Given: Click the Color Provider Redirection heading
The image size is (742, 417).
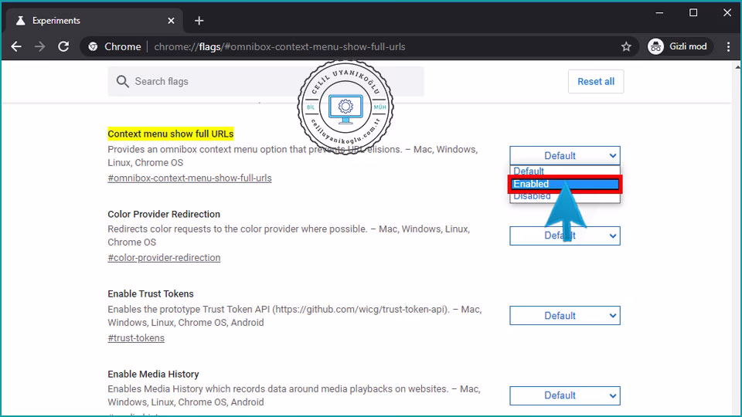Looking at the screenshot, I should coord(164,214).
